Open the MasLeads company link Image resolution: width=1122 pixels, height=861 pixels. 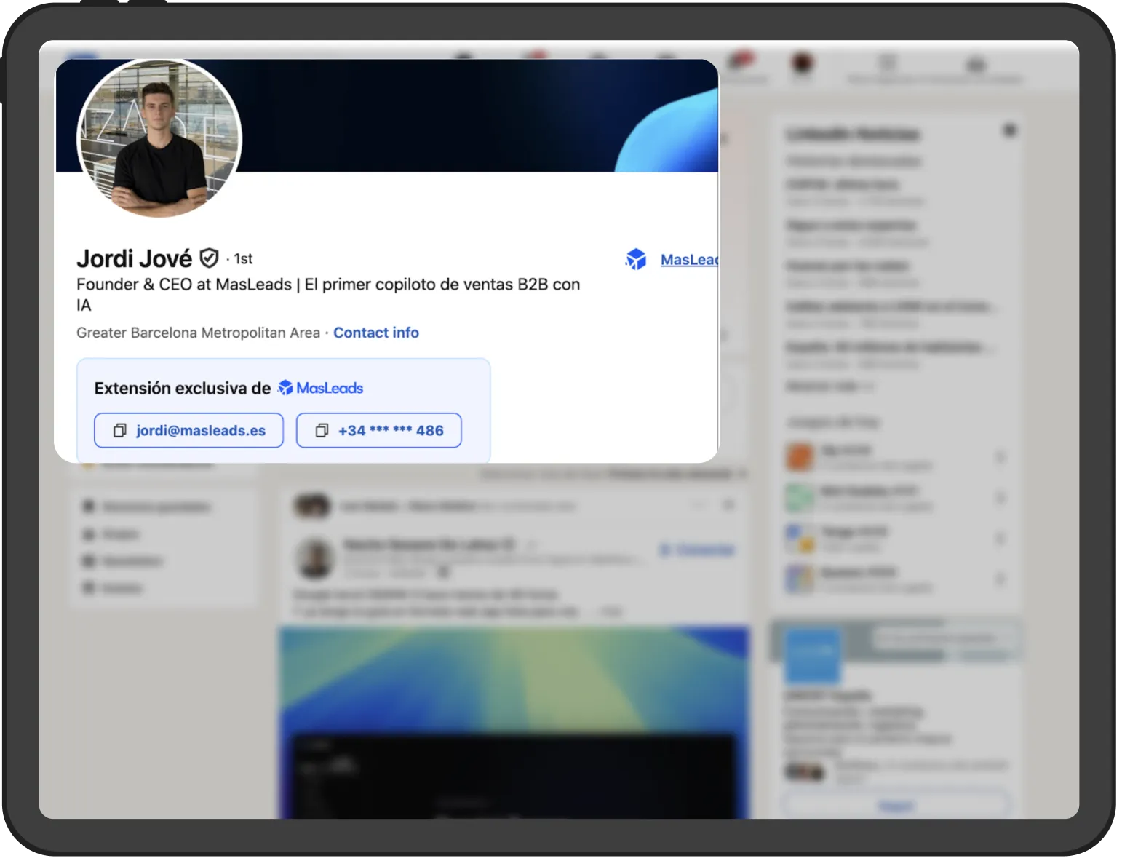tap(689, 260)
